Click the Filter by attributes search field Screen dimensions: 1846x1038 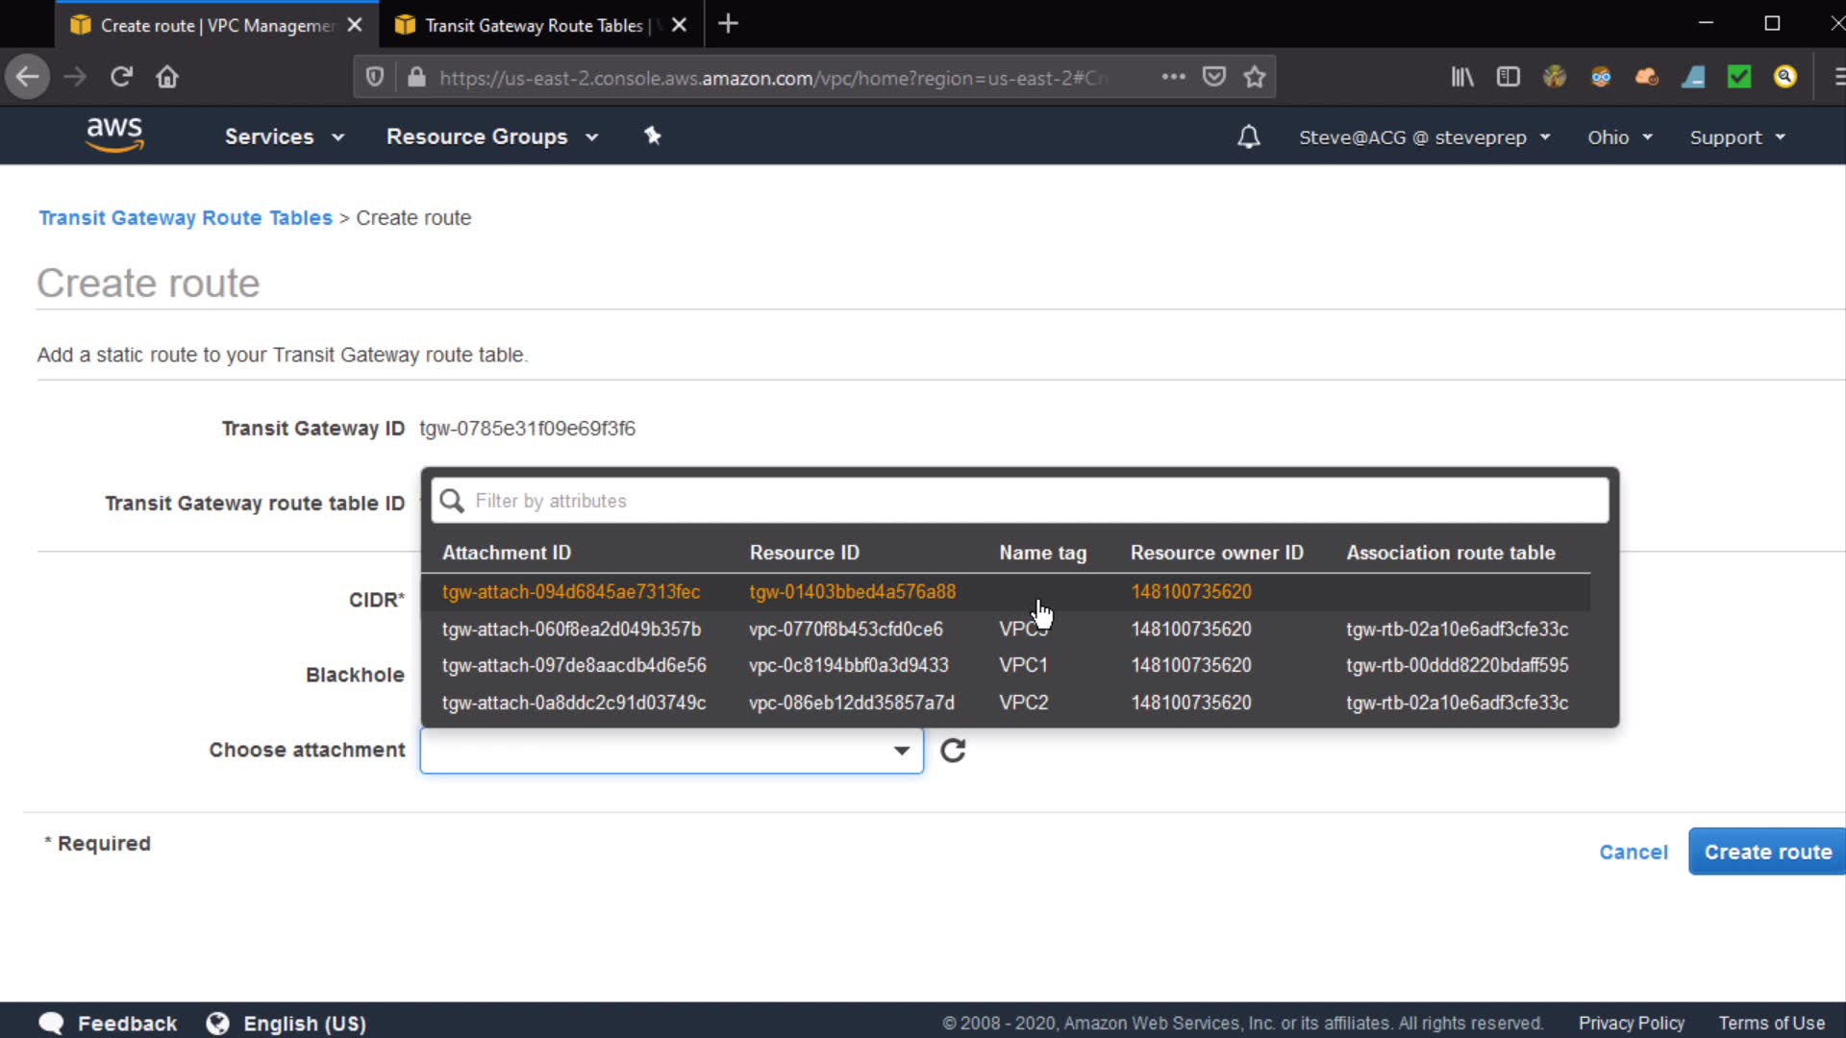1019,501
